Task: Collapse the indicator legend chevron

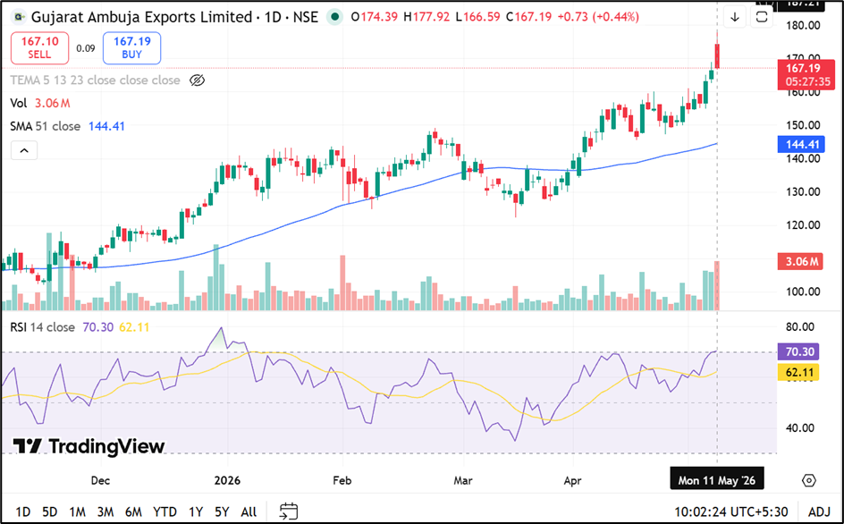Action: [x=24, y=151]
